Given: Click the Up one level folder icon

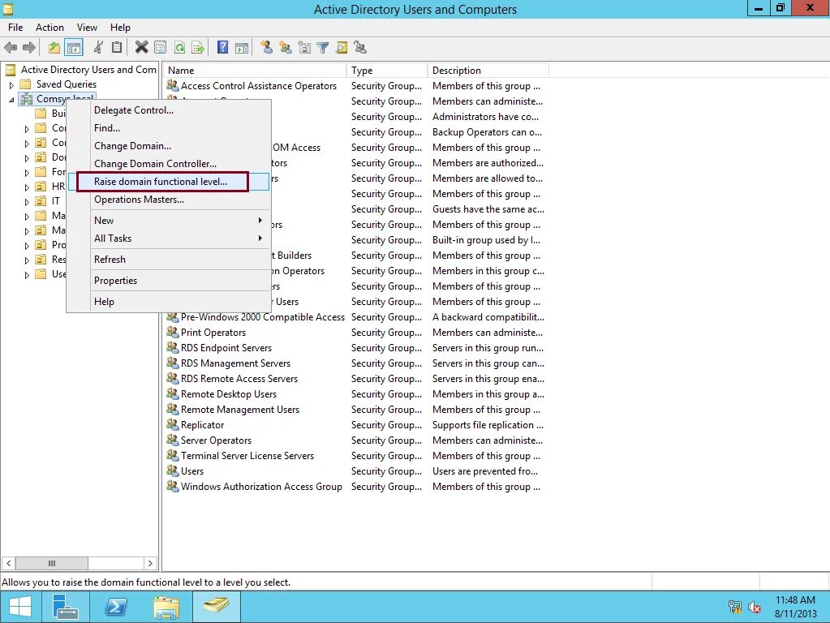Looking at the screenshot, I should 54,48.
